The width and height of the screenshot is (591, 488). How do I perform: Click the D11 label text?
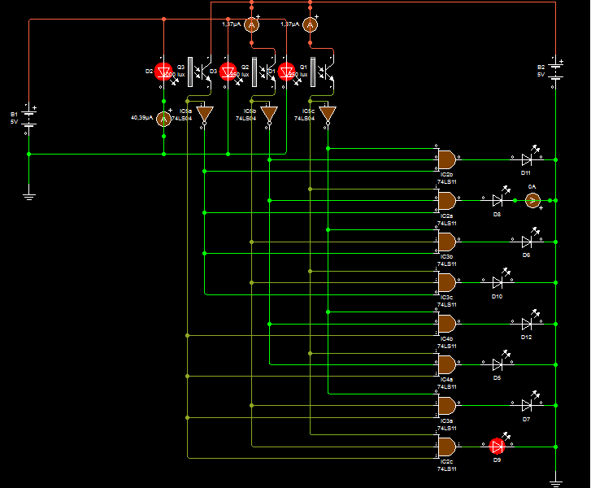tap(526, 172)
